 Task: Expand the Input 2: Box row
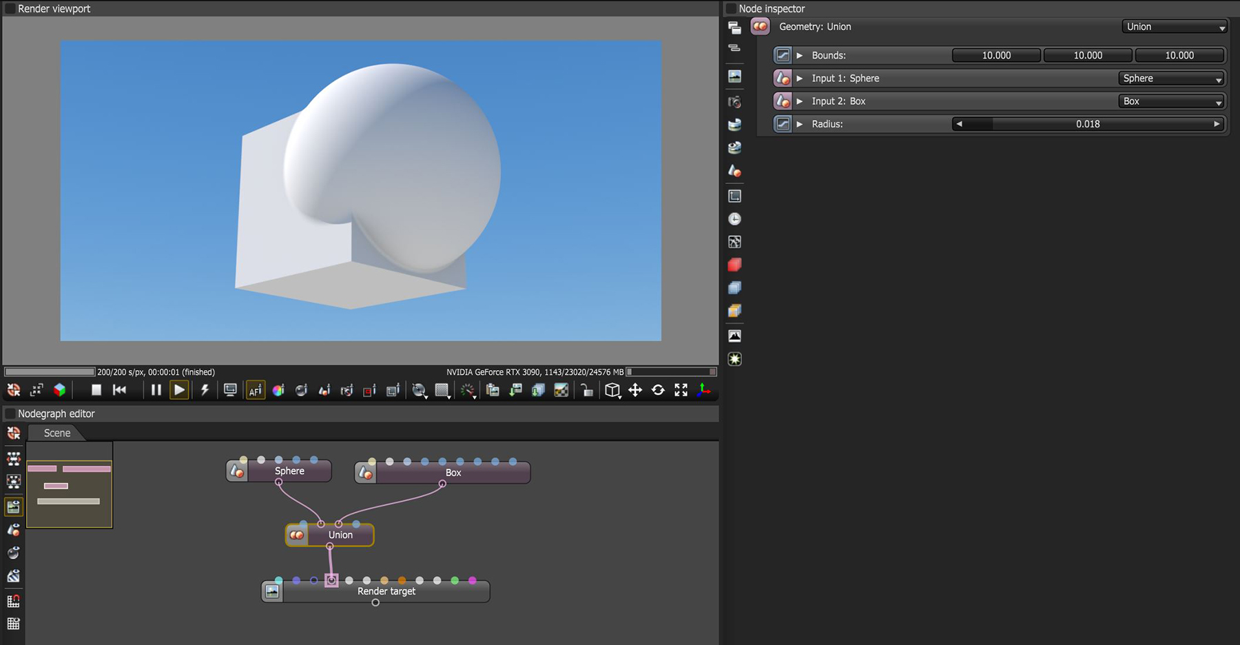tap(800, 101)
